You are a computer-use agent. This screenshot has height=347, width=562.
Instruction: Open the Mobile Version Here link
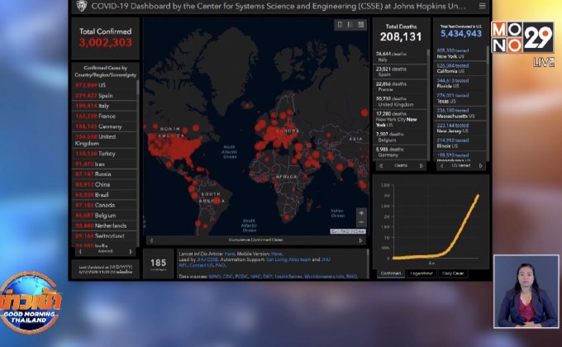(276, 254)
